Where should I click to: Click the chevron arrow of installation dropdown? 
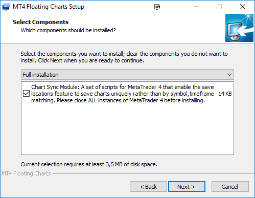click(229, 75)
